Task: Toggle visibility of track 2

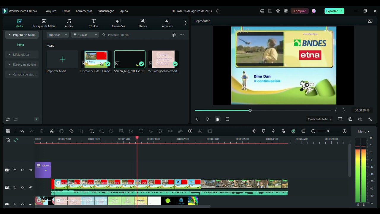Action: tap(31, 187)
